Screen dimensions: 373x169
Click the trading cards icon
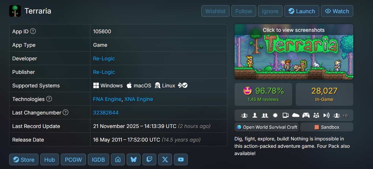tap(286, 115)
